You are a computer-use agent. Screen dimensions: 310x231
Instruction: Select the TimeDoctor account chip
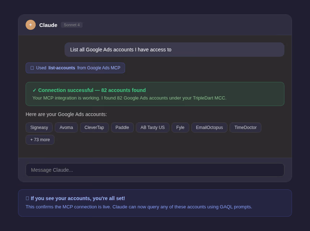point(245,128)
